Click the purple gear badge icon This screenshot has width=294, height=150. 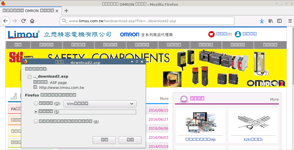pyautogui.click(x=184, y=99)
